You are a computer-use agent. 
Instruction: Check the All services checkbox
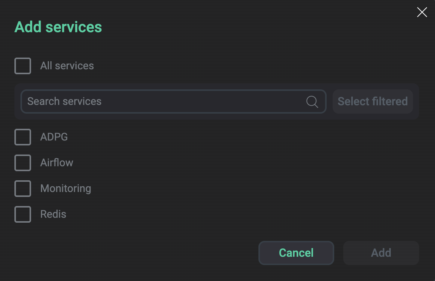pos(22,66)
